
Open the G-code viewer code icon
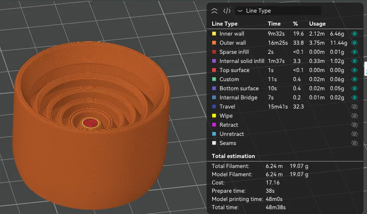coord(227,11)
